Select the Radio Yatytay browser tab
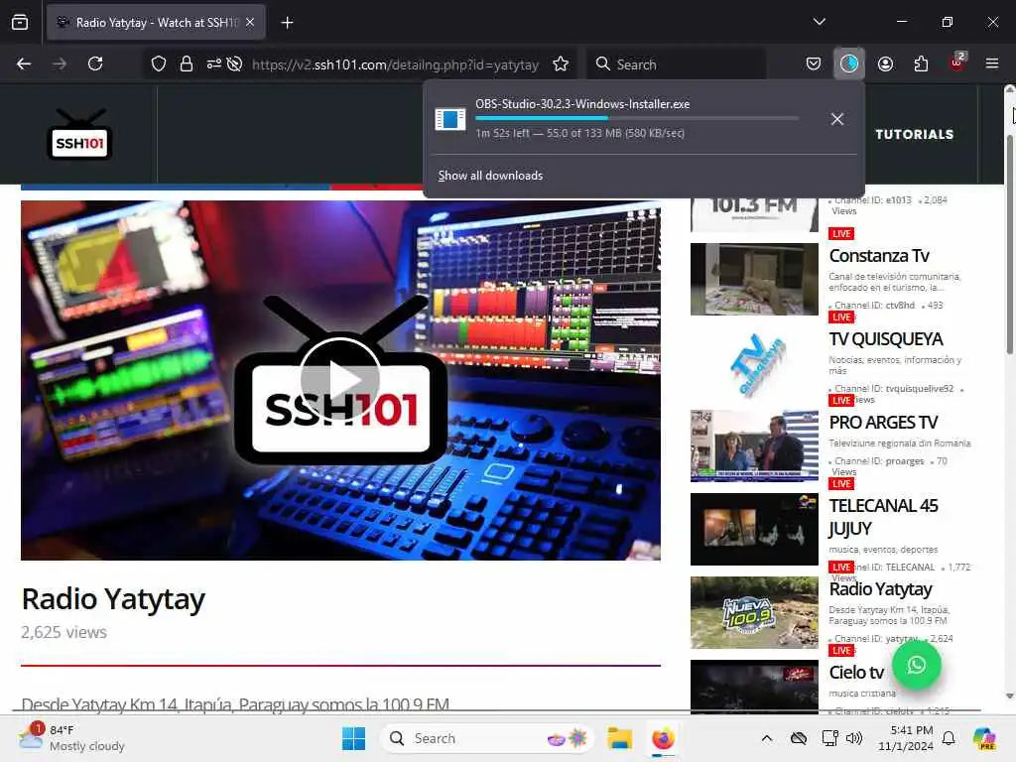The image size is (1016, 762). coord(156,23)
